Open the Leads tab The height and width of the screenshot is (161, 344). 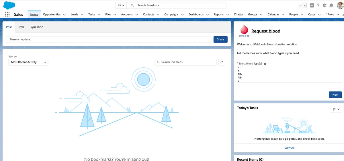click(75, 15)
